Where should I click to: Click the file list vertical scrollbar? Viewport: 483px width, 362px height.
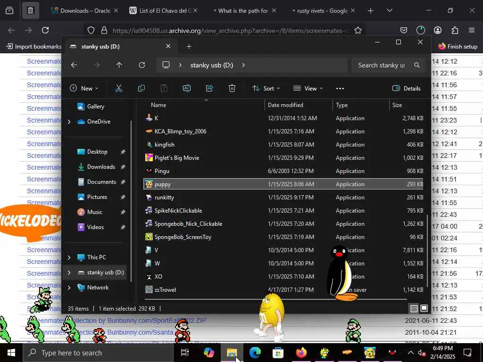point(427,251)
